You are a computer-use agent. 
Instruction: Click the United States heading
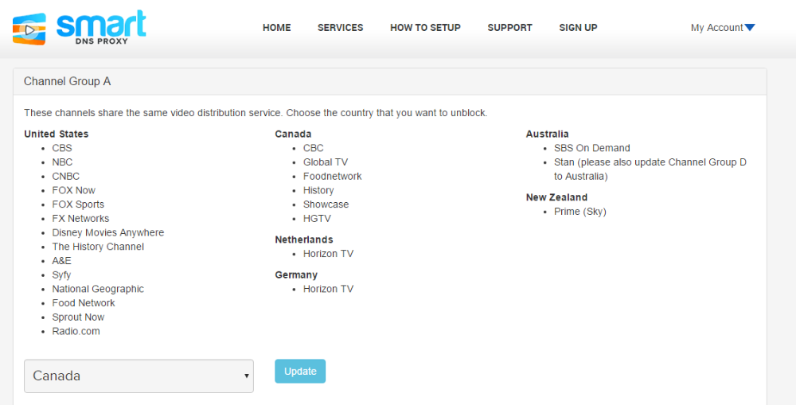pyautogui.click(x=57, y=134)
